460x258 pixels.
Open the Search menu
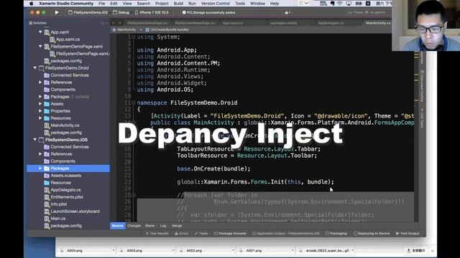coord(144,4)
